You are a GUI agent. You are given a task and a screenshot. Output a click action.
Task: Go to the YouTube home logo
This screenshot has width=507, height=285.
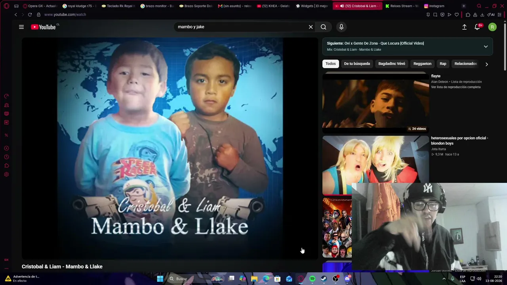coord(44,27)
